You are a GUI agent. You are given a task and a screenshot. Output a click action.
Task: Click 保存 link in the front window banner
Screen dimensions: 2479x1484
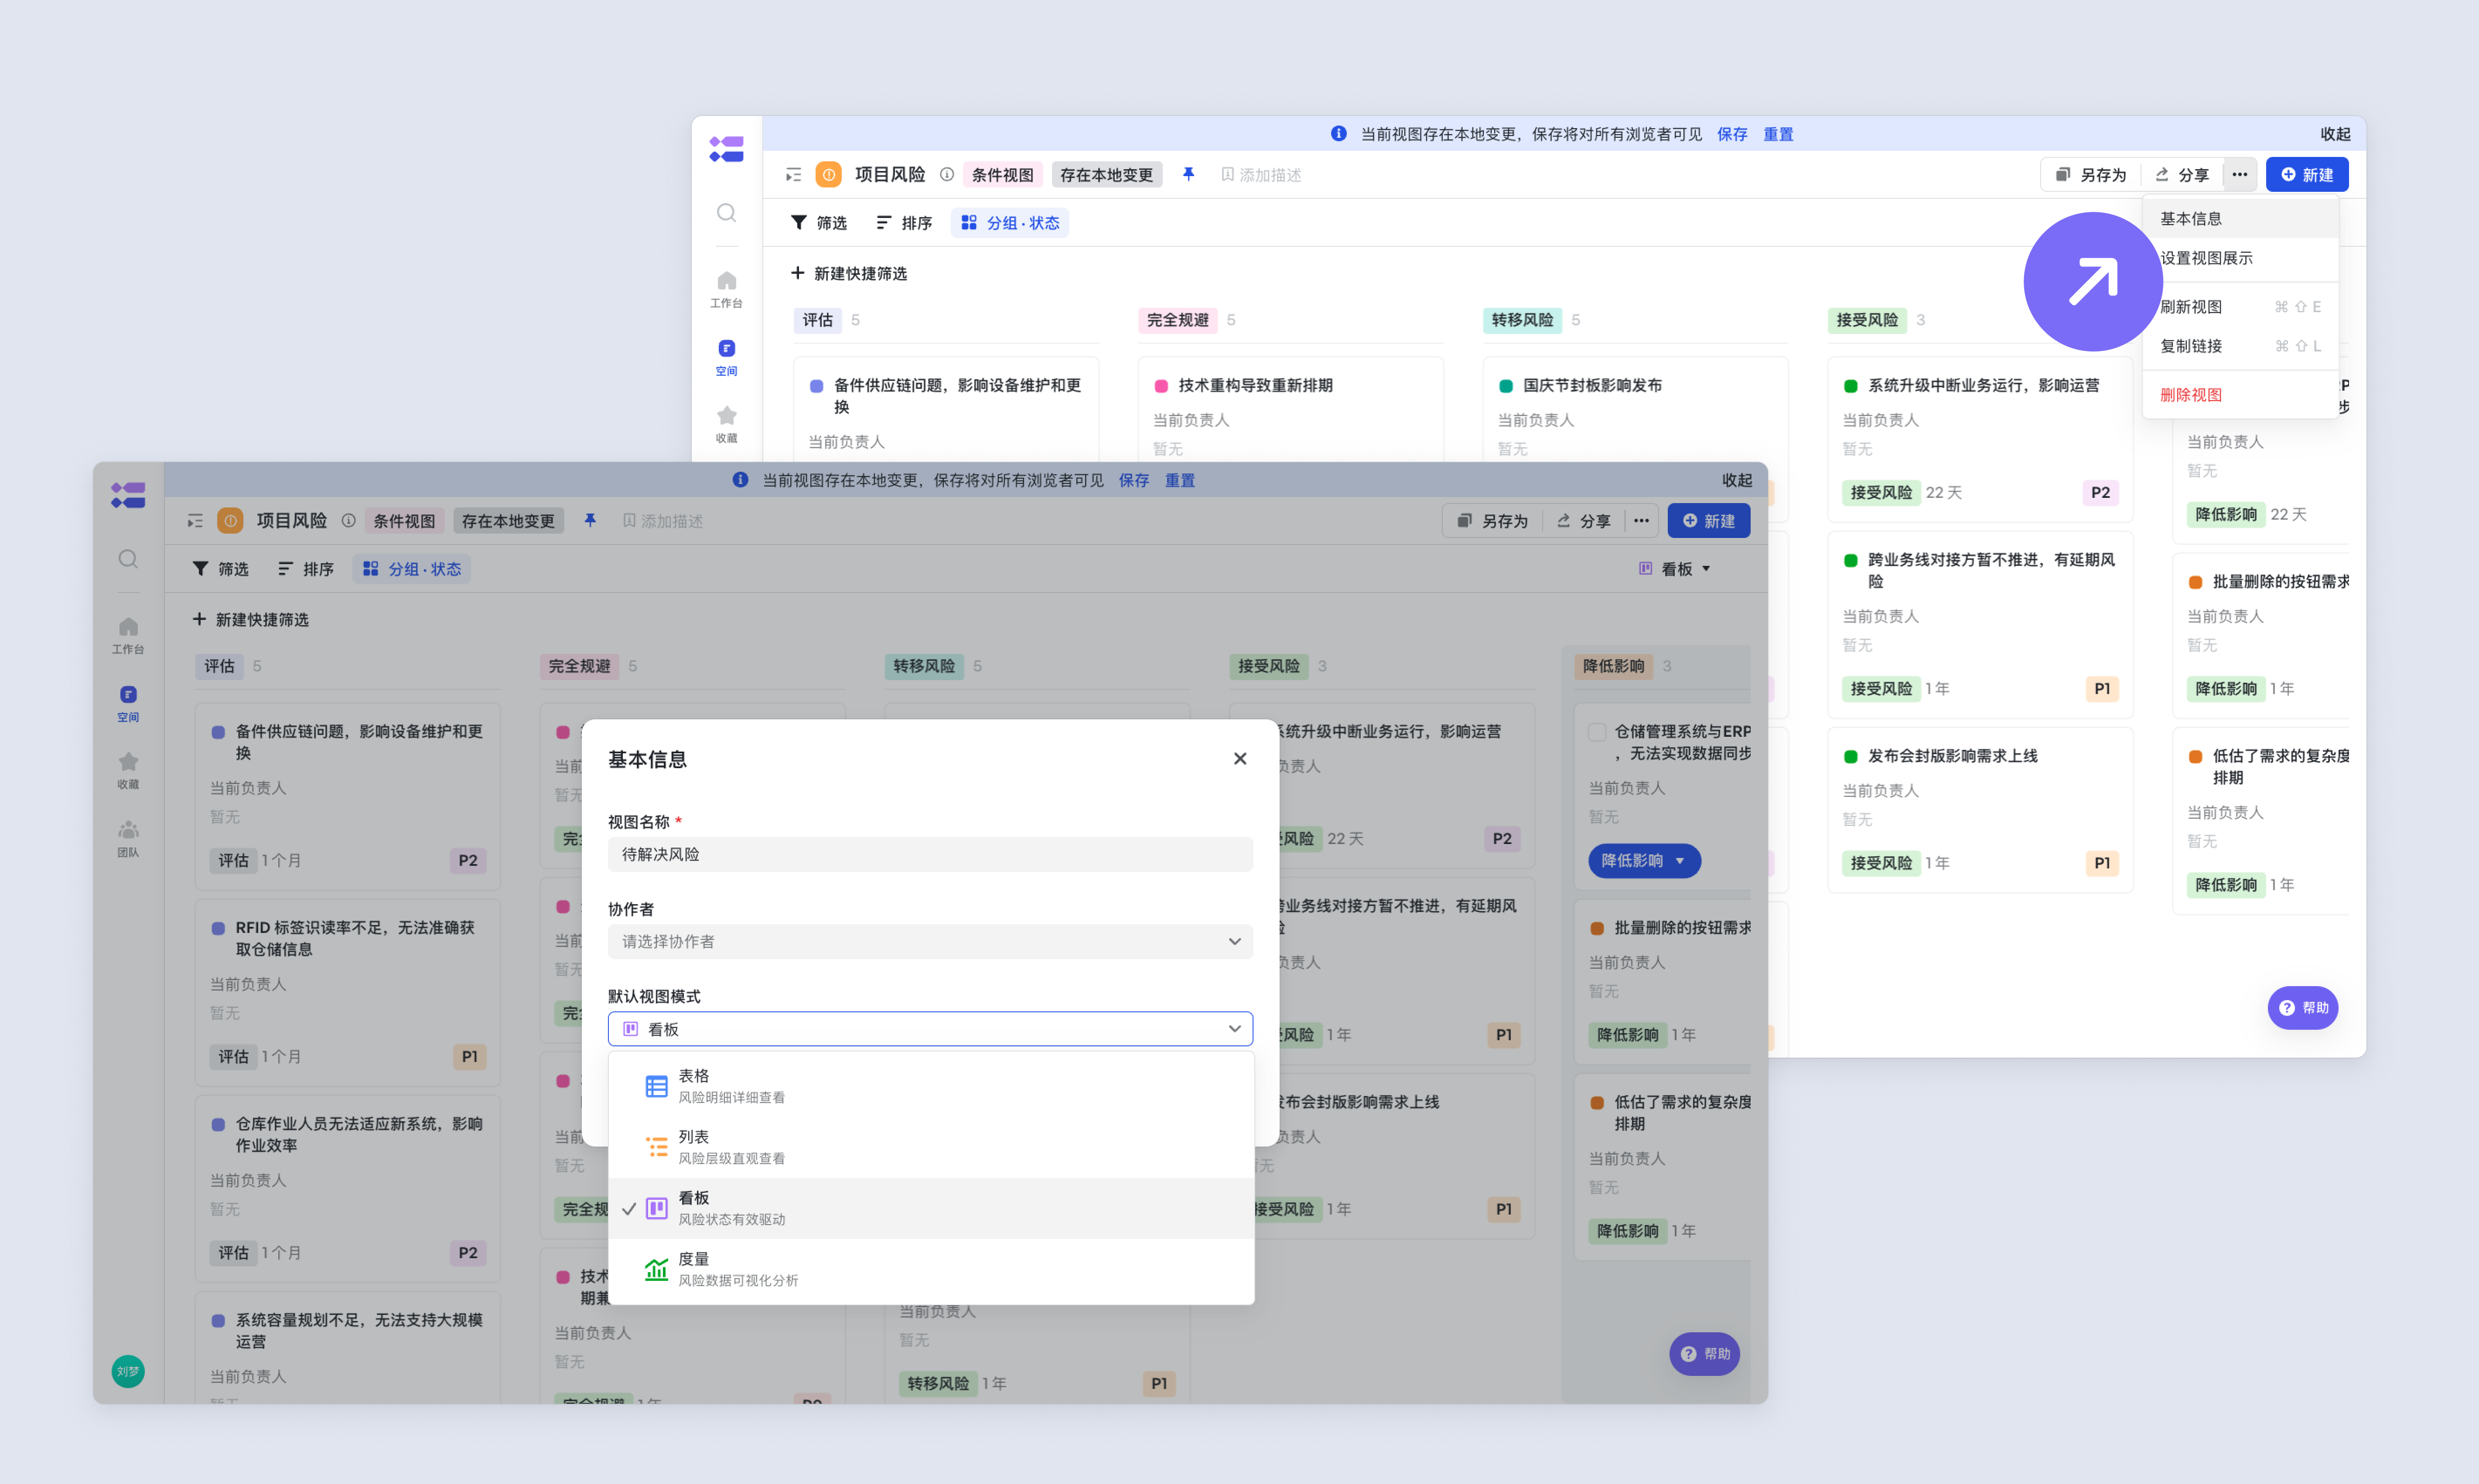tap(1134, 480)
